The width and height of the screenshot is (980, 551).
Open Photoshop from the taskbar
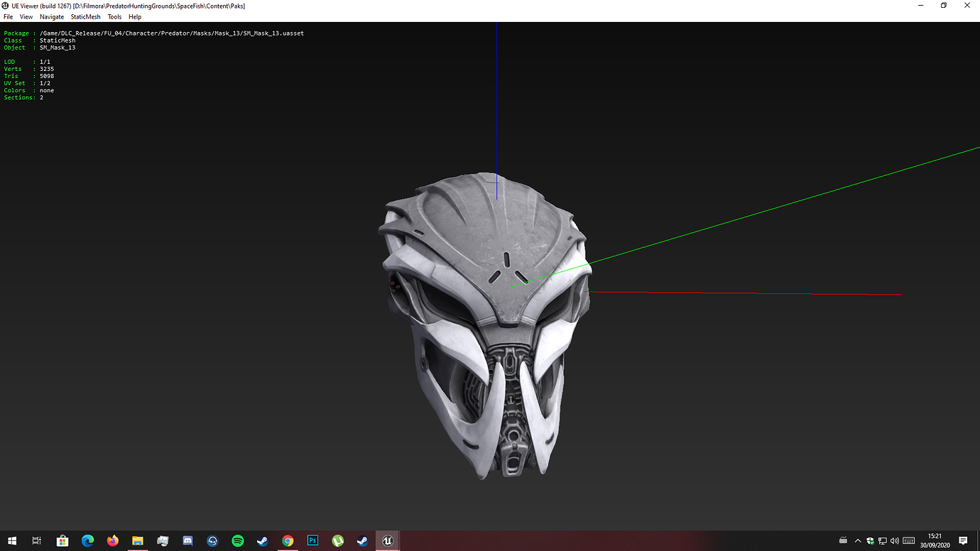[x=312, y=540]
